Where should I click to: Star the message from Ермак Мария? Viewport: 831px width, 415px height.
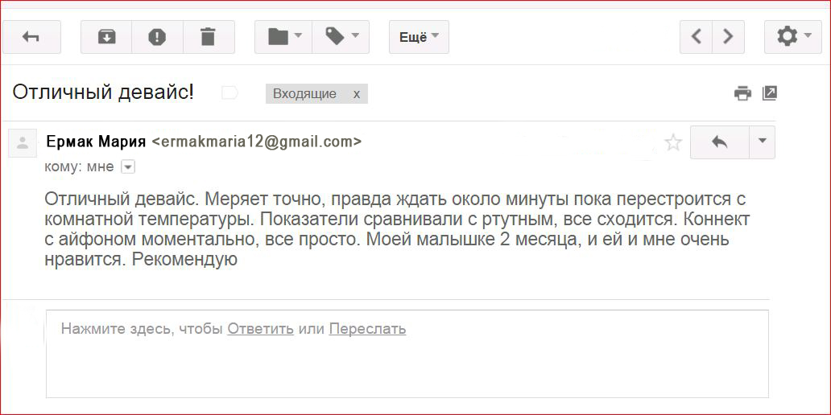[673, 142]
